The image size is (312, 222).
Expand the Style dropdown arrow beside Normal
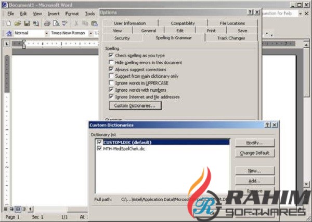click(47, 33)
